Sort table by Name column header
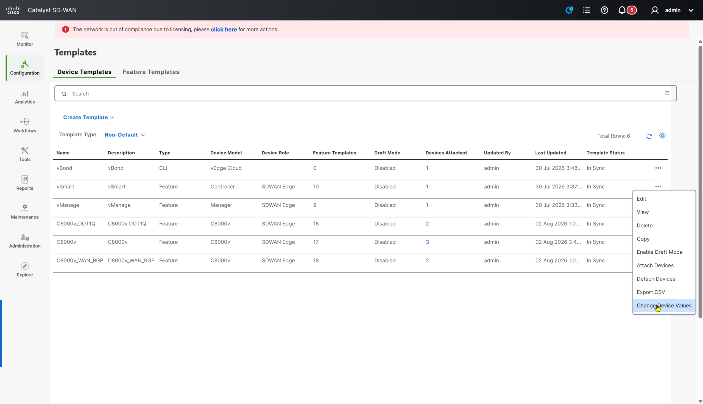Image resolution: width=703 pixels, height=404 pixels. [63, 153]
